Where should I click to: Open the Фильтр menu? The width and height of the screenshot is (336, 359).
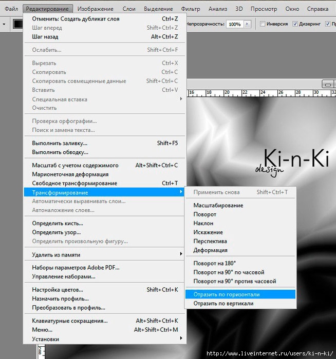[191, 9]
